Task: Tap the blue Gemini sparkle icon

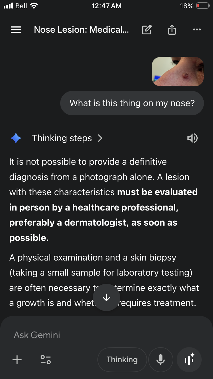Action: point(16,138)
